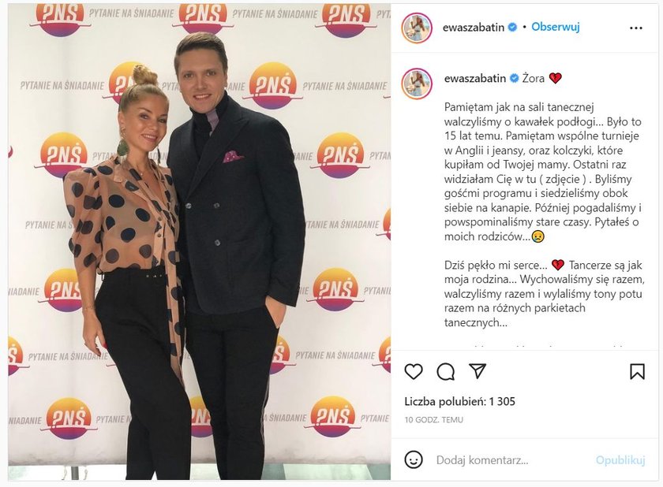Click the red heart emoji after Żora

point(555,79)
